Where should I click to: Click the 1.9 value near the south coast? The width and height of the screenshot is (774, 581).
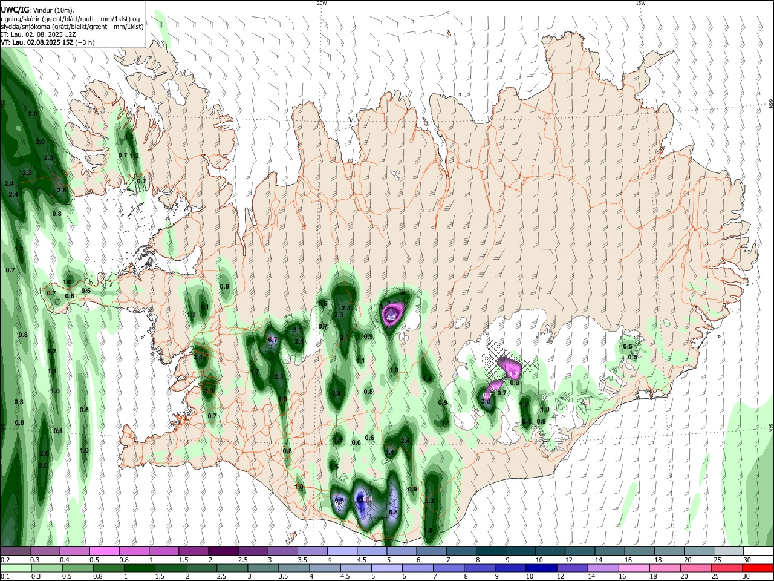tap(428, 530)
